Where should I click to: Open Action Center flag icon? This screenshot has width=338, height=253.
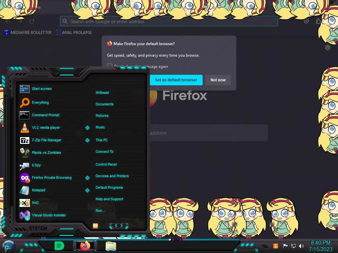(285, 246)
